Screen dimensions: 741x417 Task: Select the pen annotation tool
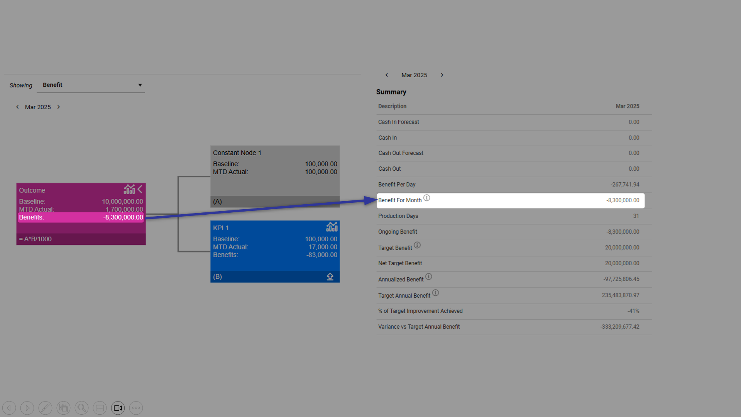click(46, 408)
